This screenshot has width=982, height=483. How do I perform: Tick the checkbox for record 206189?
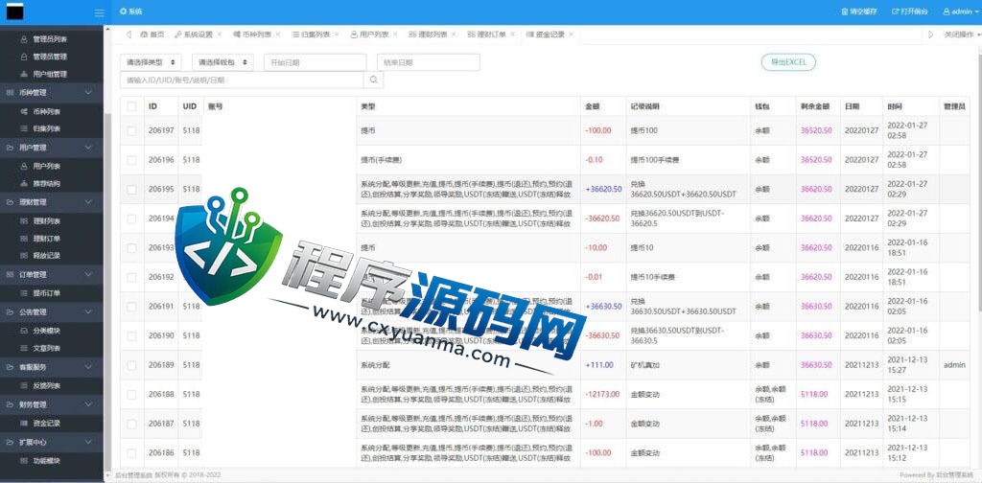point(131,365)
